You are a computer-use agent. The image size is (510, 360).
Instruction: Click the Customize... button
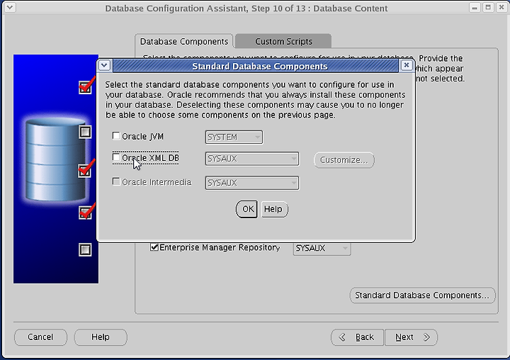pyautogui.click(x=344, y=160)
